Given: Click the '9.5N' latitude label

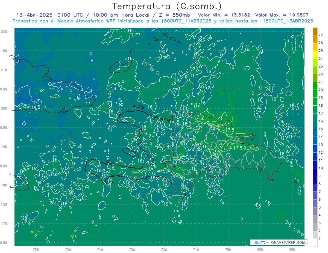Looking at the screenshot, I should pyautogui.click(x=4, y=127).
